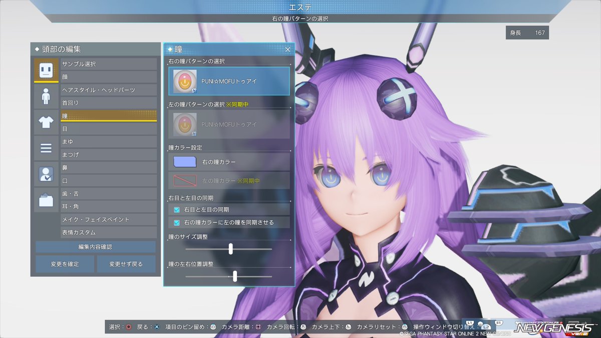The width and height of the screenshot is (601, 338).
Task: Select 顔 in the head edit list
Action: tap(109, 77)
